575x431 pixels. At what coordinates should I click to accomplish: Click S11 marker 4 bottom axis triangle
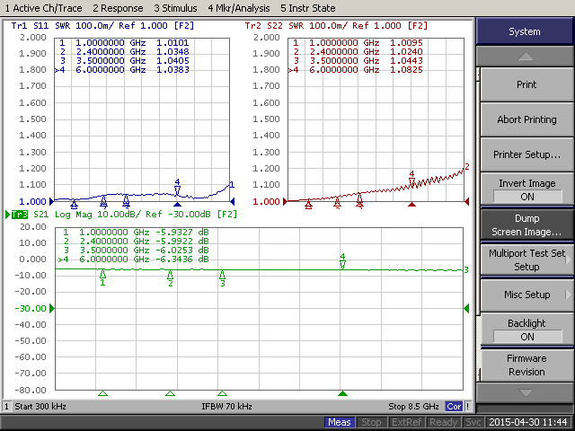pyautogui.click(x=178, y=205)
